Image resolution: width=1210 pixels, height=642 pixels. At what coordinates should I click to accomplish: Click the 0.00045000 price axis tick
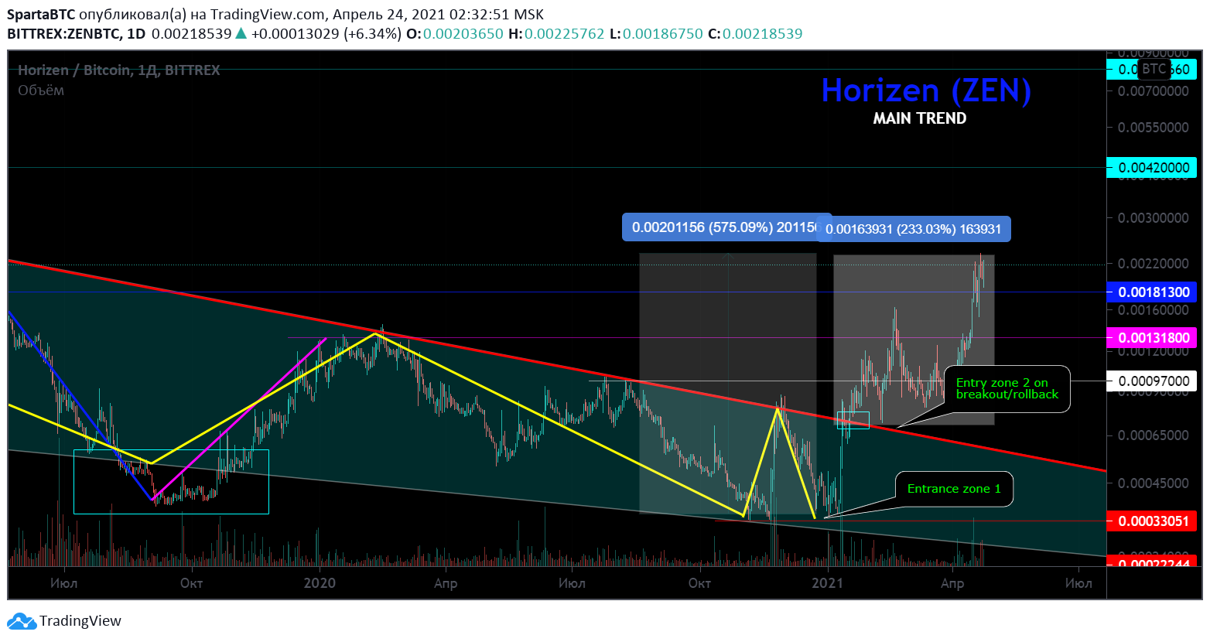click(1154, 483)
